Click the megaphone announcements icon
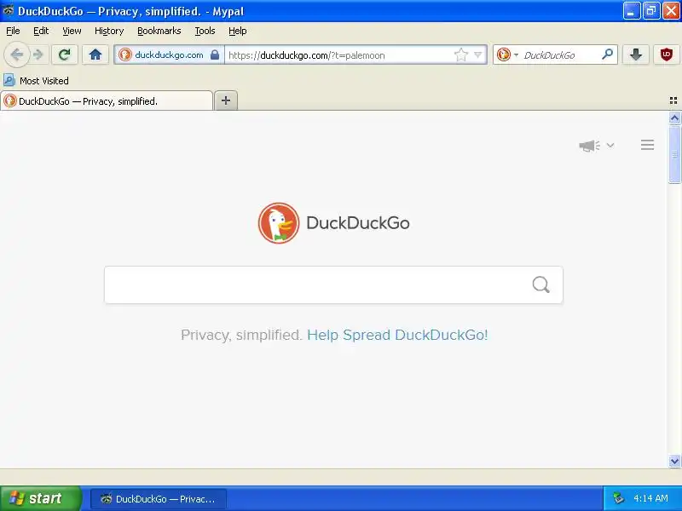The height and width of the screenshot is (511, 682). tap(589, 146)
